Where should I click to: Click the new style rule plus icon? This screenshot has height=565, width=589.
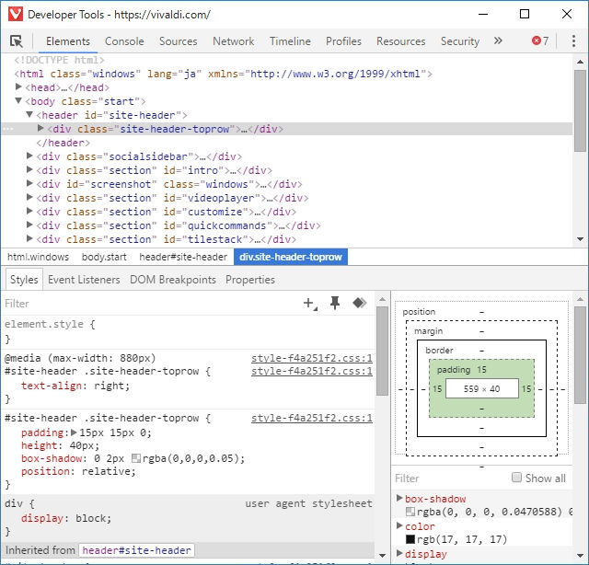310,303
